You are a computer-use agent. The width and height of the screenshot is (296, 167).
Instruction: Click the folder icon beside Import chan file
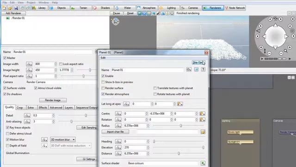coord(203,132)
